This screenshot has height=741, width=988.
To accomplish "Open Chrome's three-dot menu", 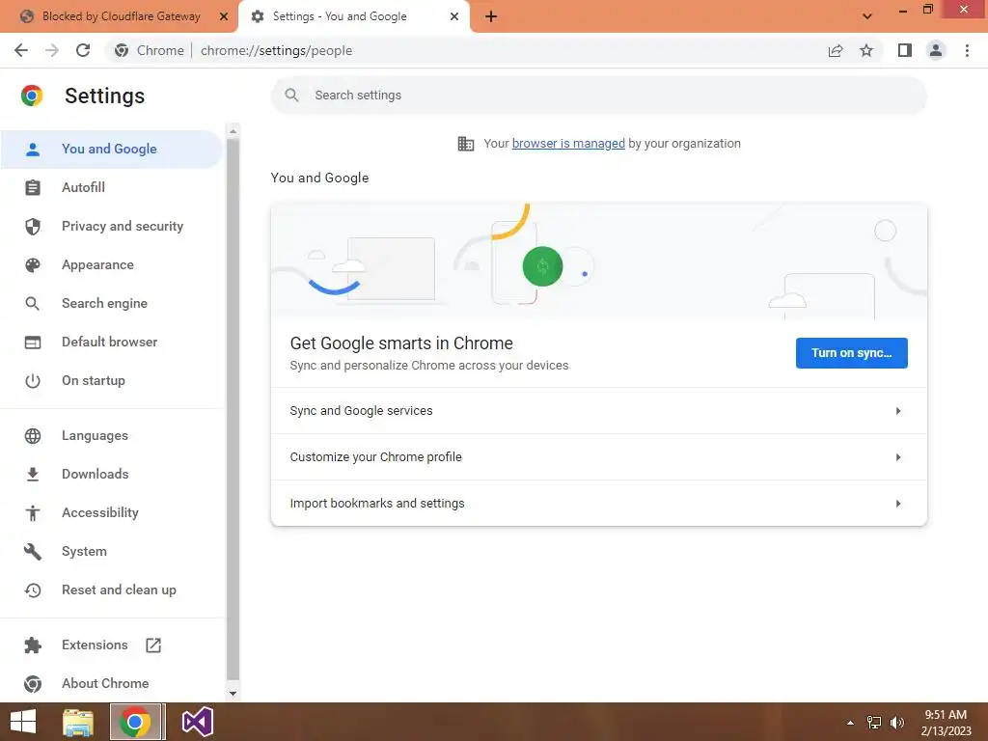I will pos(967,50).
